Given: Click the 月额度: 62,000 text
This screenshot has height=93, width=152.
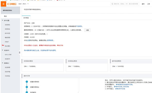Looking at the screenshot, I should point(29,37).
